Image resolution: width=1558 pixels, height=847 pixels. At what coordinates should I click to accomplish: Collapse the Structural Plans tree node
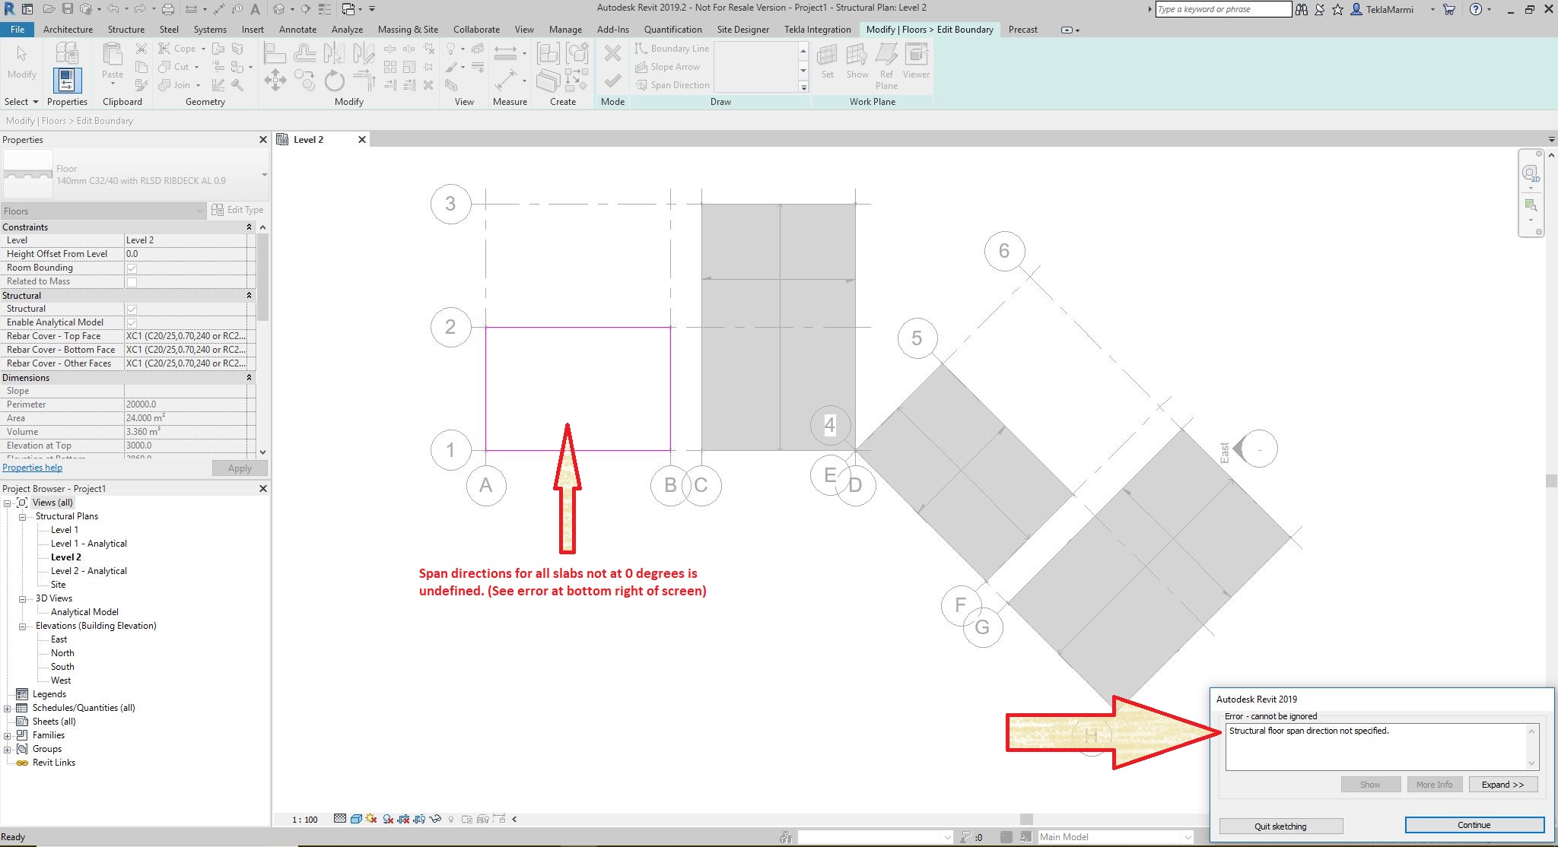pos(23,516)
